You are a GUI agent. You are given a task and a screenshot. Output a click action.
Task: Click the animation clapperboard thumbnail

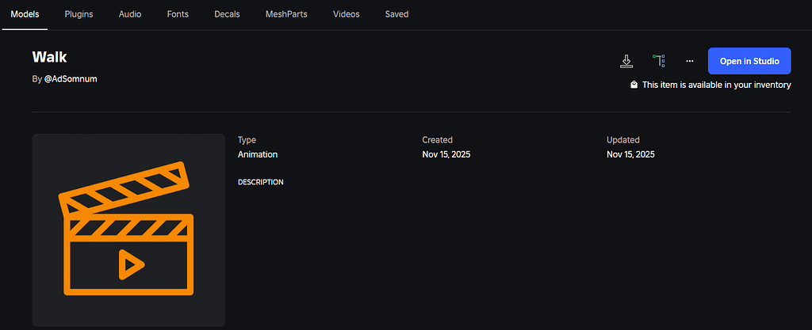tap(128, 229)
